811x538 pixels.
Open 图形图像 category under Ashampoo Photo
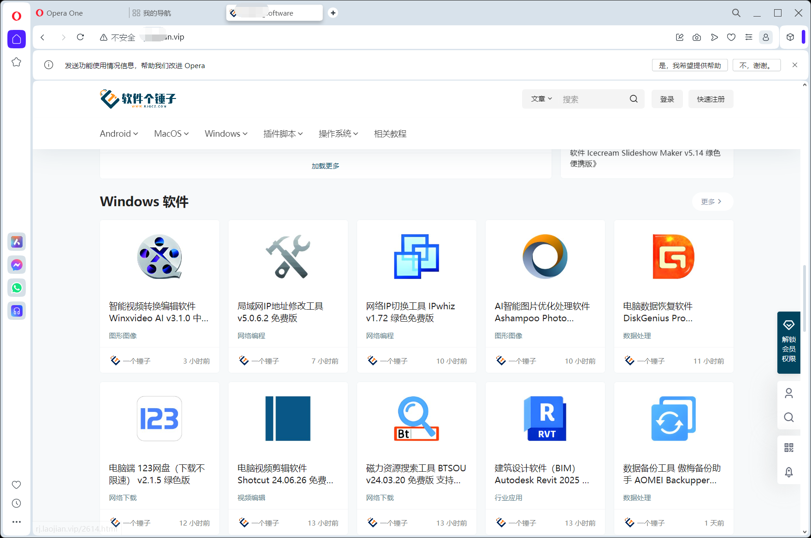point(509,336)
